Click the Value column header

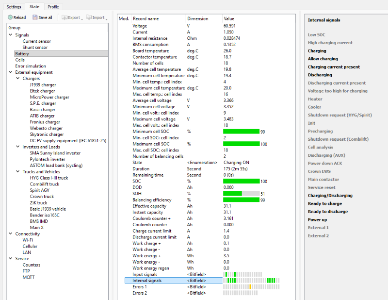(229, 18)
